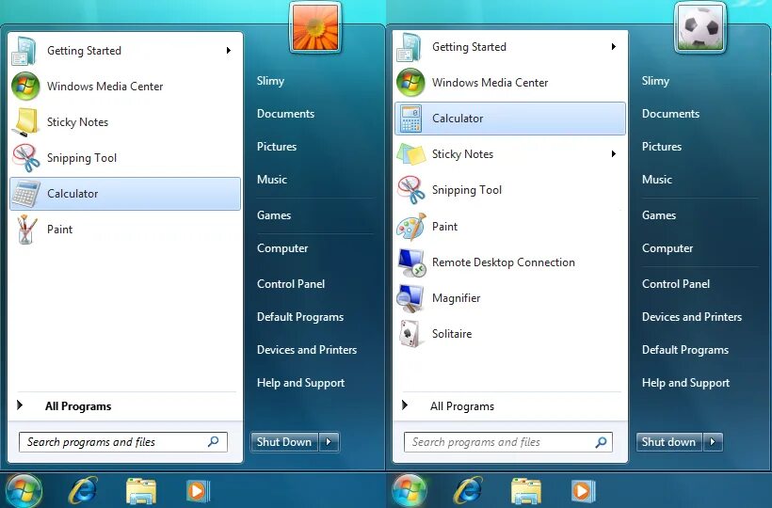Open Help and Support in right menu
Screen dimensions: 772x508
(685, 383)
